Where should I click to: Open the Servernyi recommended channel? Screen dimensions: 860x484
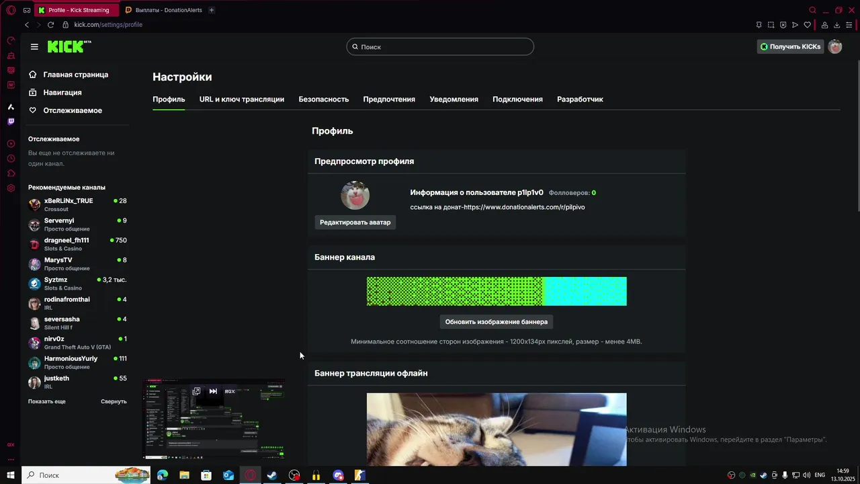pyautogui.click(x=77, y=224)
